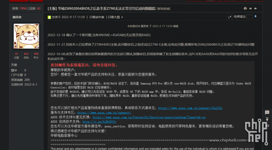Click the 门户文章 0 stat row
Viewport: 272px width, 150px height.
(19, 75)
